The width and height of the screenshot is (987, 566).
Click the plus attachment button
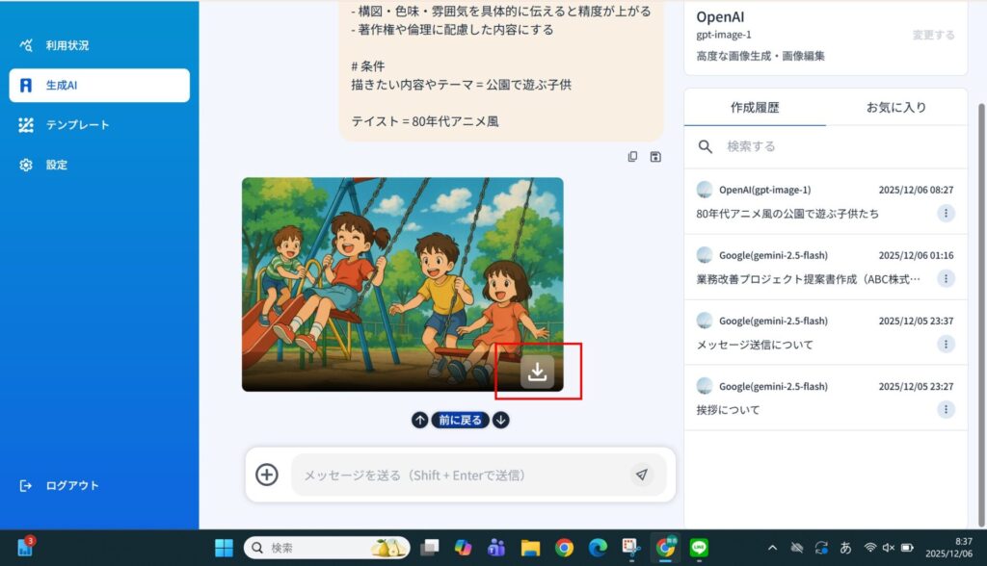point(267,475)
